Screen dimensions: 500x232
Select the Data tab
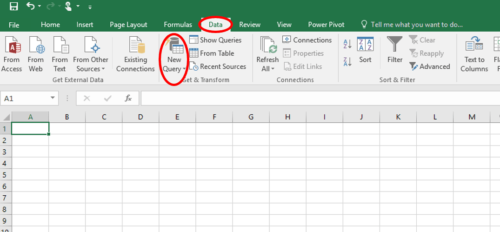pyautogui.click(x=215, y=25)
